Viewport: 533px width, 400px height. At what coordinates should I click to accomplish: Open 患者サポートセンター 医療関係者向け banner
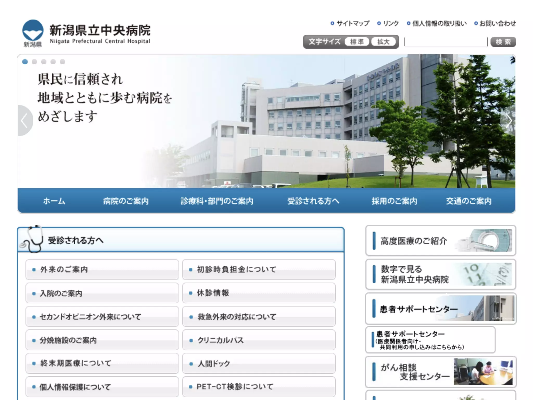pyautogui.click(x=430, y=340)
